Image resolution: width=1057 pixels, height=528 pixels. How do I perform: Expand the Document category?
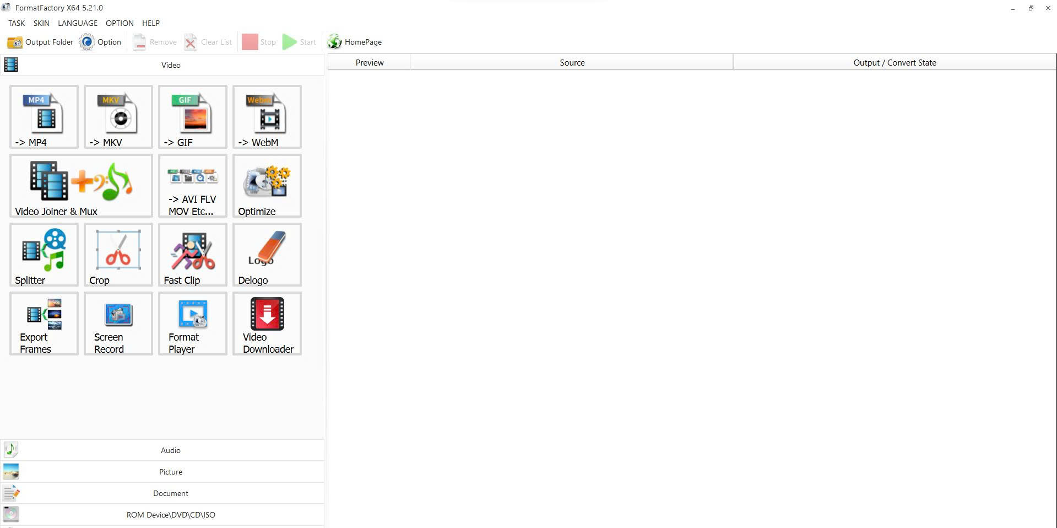(162, 493)
